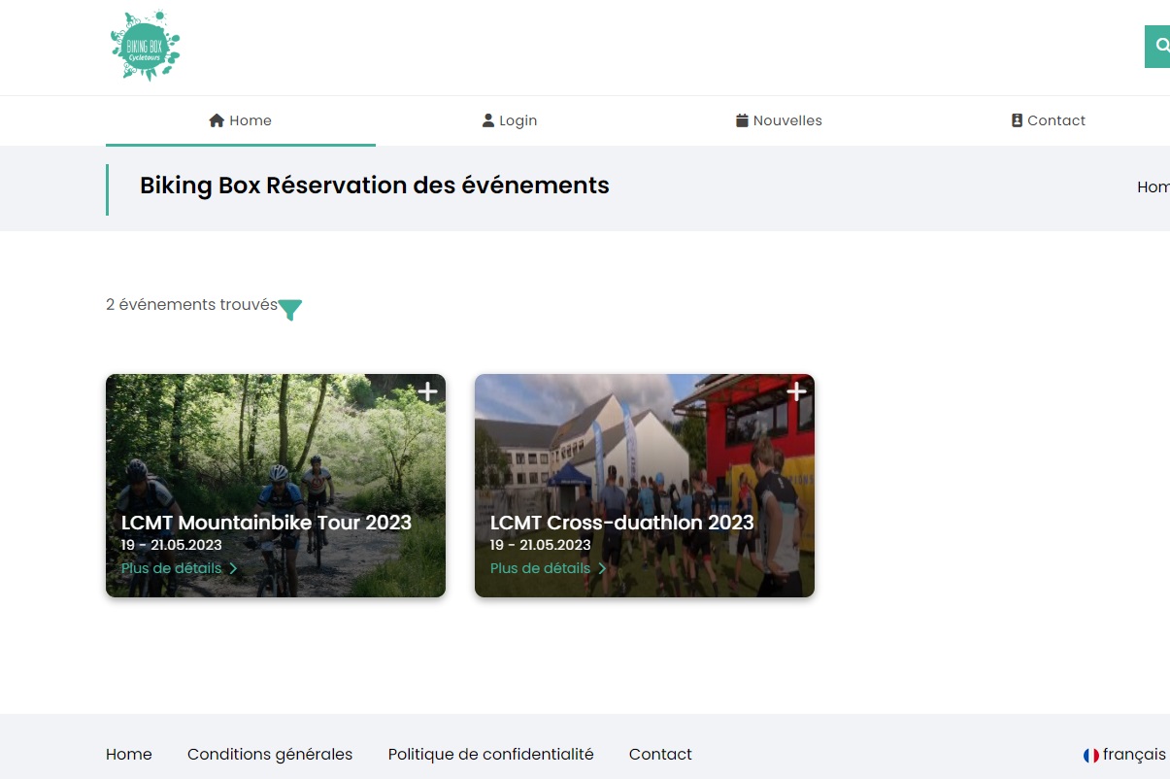The height and width of the screenshot is (779, 1170).
Task: Open Conditions générales in the footer
Action: pos(270,754)
